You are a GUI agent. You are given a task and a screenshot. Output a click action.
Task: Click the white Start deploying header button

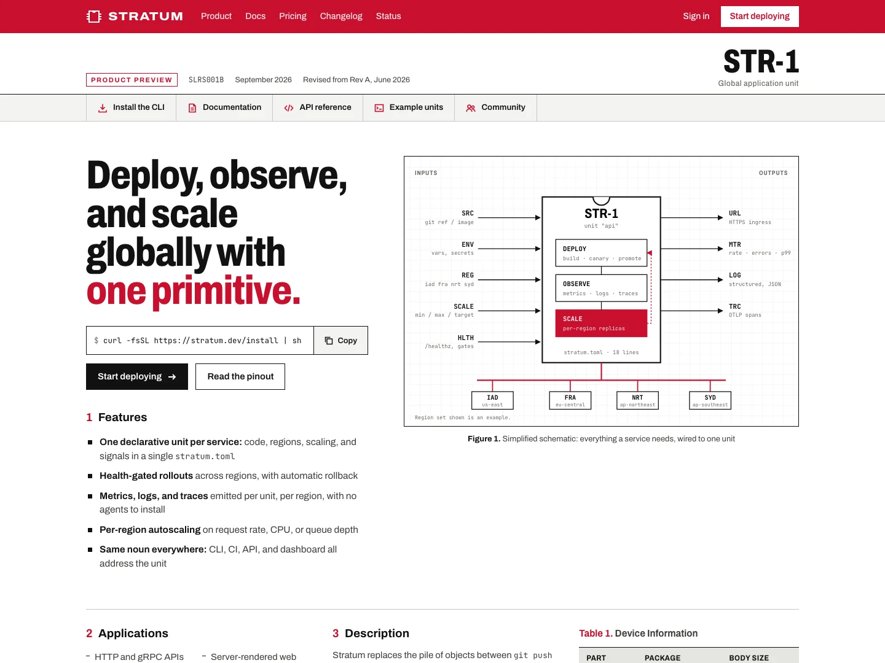coord(760,17)
